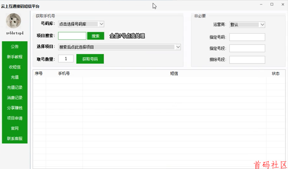Viewport: 288px width, 169px height.
Task: Go to 收短信 in sidebar
Action: coord(15,67)
